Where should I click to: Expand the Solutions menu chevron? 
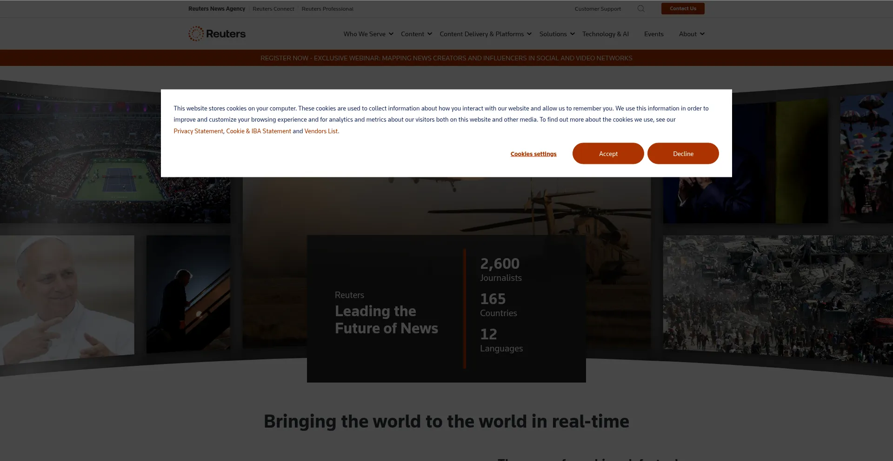(573, 34)
